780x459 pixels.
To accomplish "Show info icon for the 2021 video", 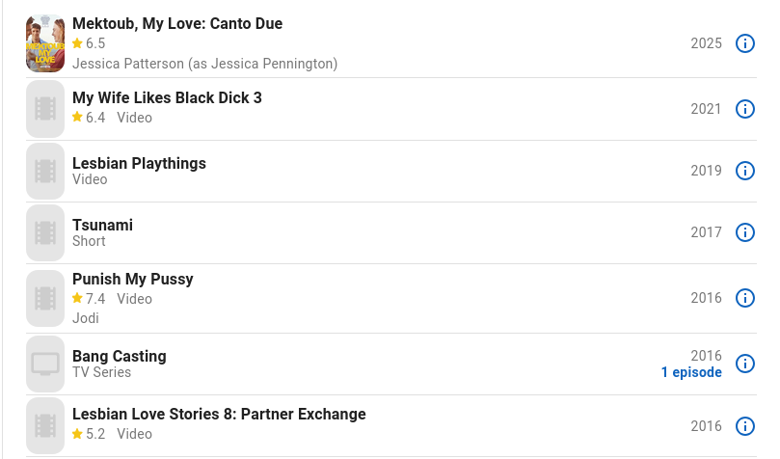I will [x=744, y=109].
